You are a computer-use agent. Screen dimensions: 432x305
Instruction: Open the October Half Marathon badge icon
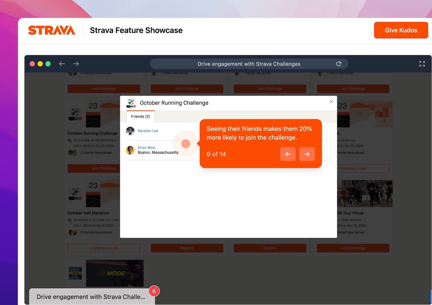point(75,194)
